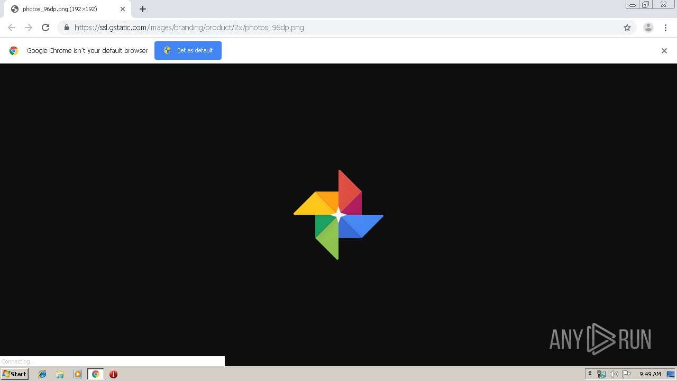Click the Chrome logo in the infobar

click(x=14, y=51)
